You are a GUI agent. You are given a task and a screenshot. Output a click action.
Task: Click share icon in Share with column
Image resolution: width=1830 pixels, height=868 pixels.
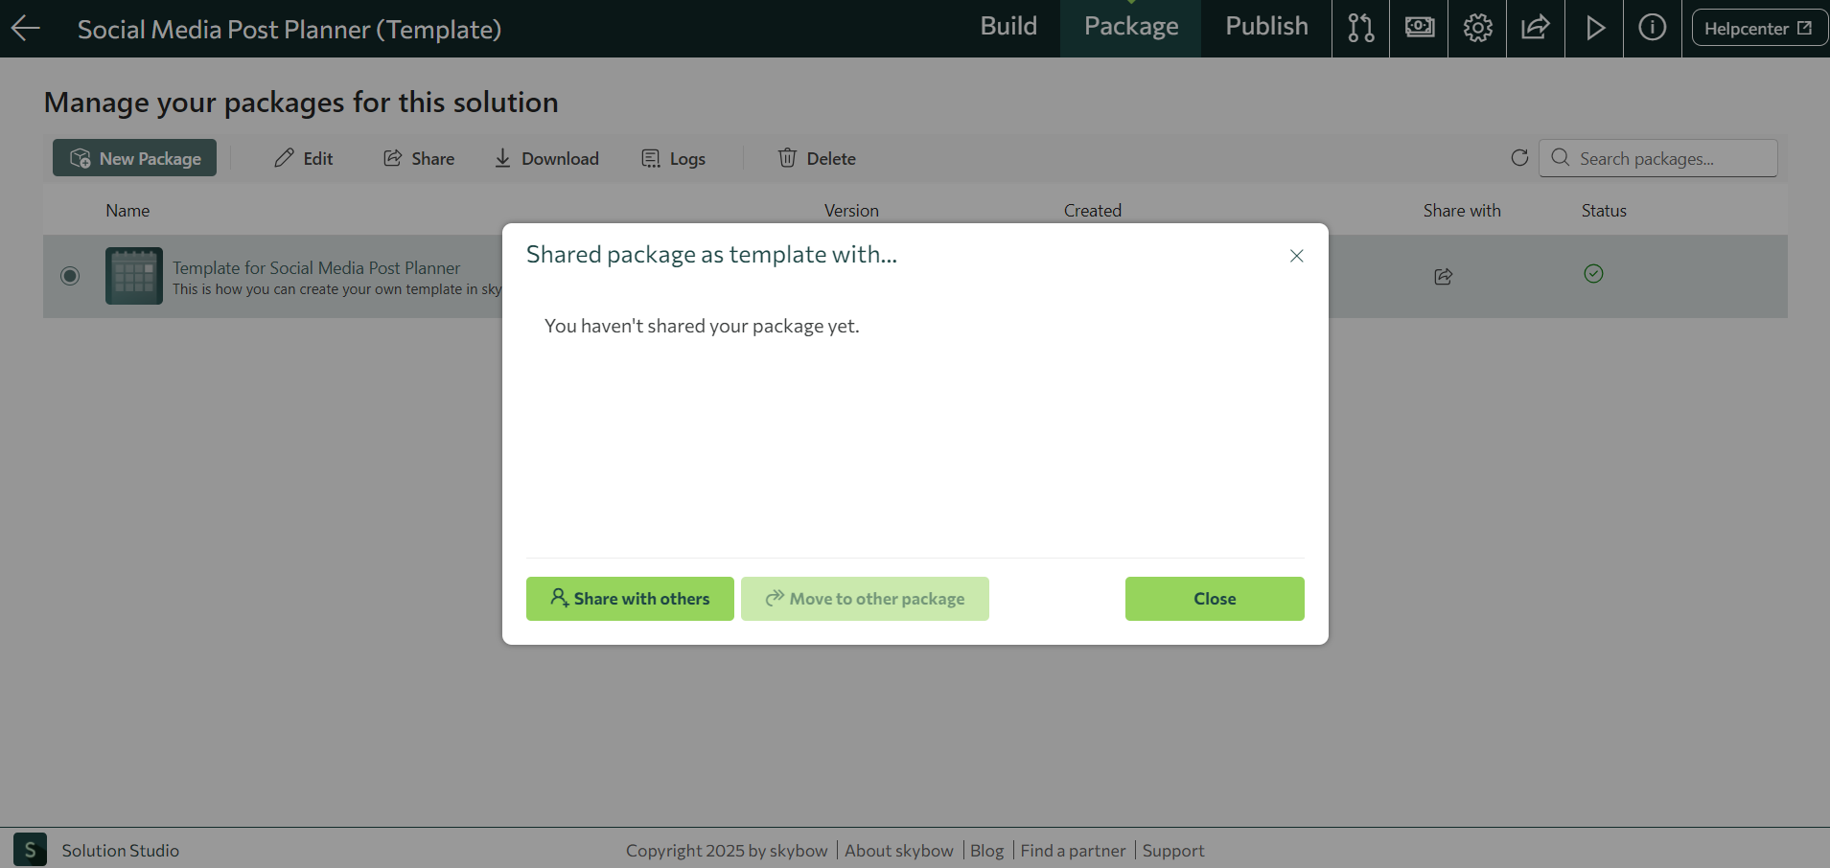1443,277
